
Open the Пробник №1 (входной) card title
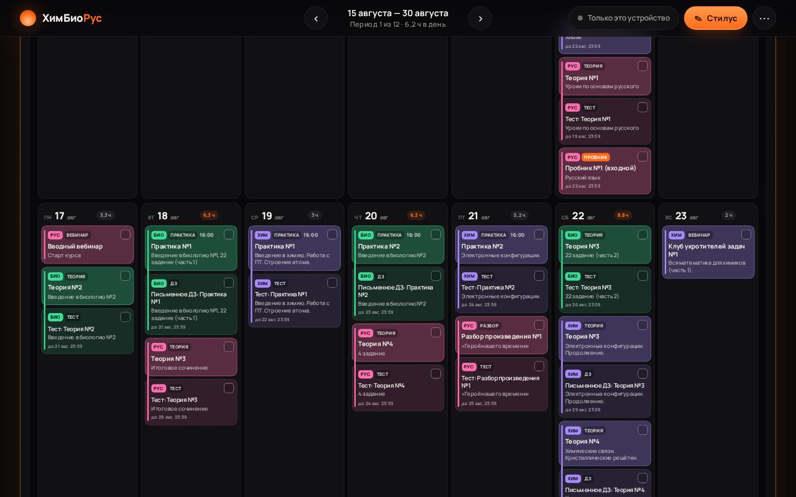tap(601, 168)
